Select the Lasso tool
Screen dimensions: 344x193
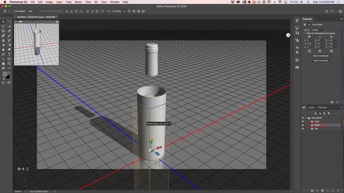3,26
